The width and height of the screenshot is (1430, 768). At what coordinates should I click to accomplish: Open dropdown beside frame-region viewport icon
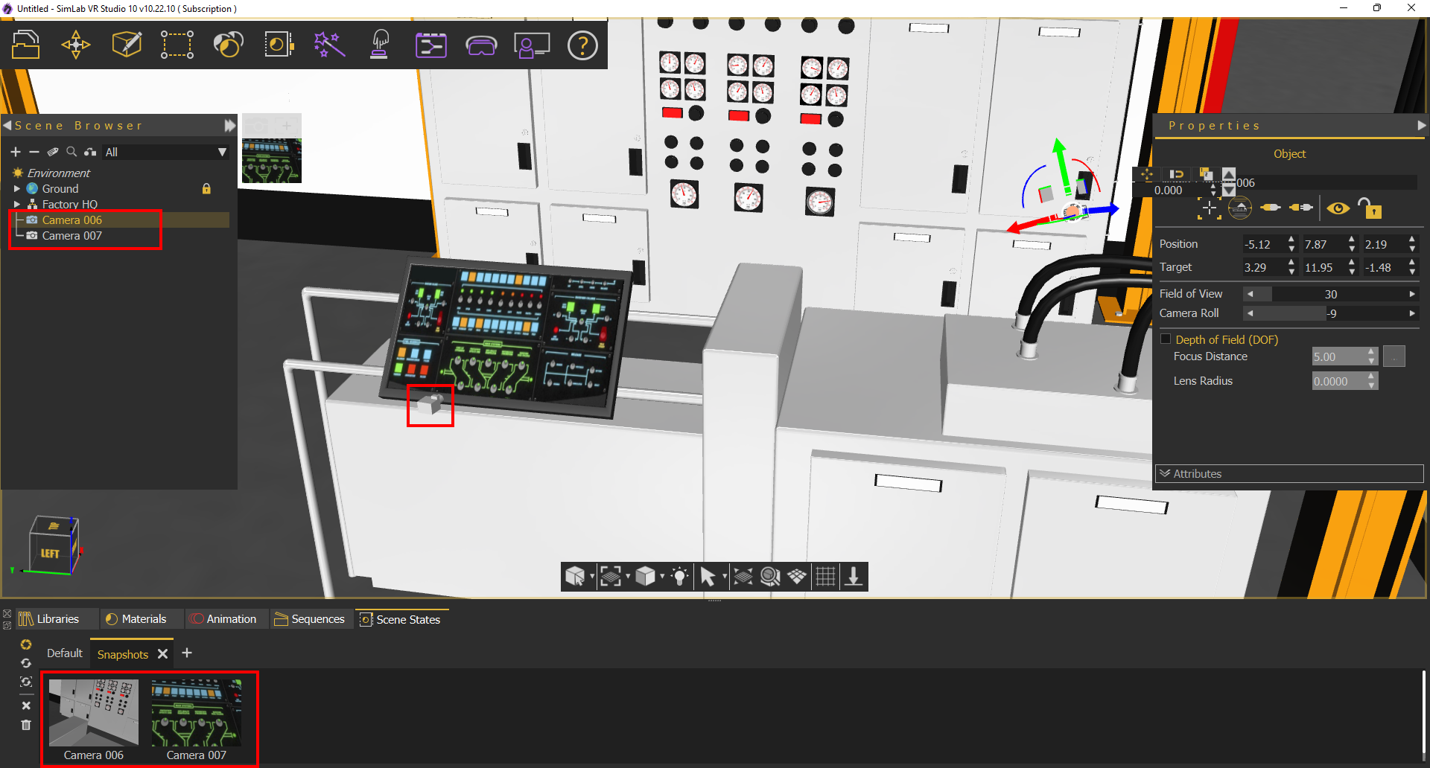[627, 577]
